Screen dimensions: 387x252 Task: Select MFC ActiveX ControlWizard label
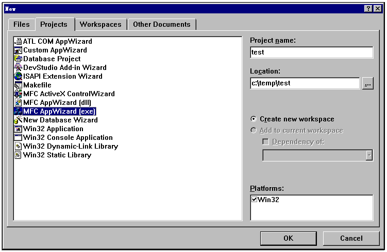pyautogui.click(x=69, y=94)
